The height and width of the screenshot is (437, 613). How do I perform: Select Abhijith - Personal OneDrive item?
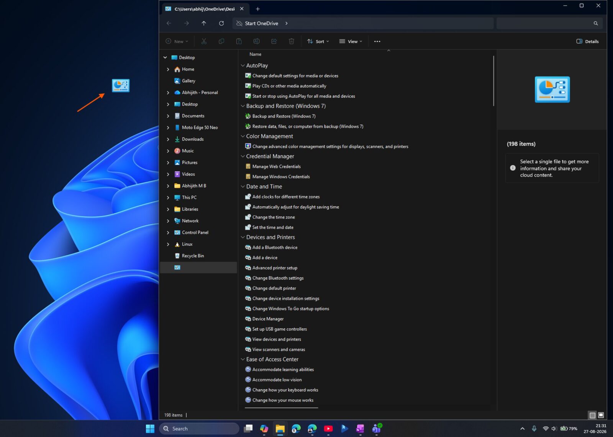click(200, 93)
